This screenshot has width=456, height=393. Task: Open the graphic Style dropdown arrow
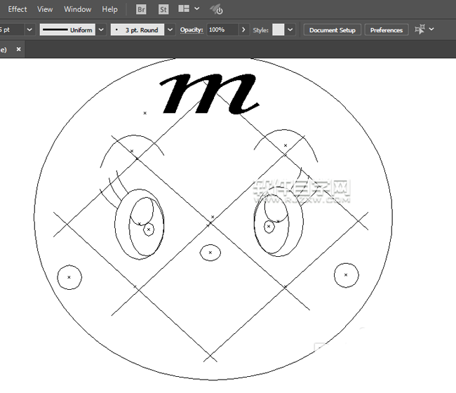[290, 29]
